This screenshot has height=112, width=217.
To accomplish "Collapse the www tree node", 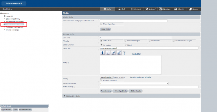I will click(x=1, y=13).
